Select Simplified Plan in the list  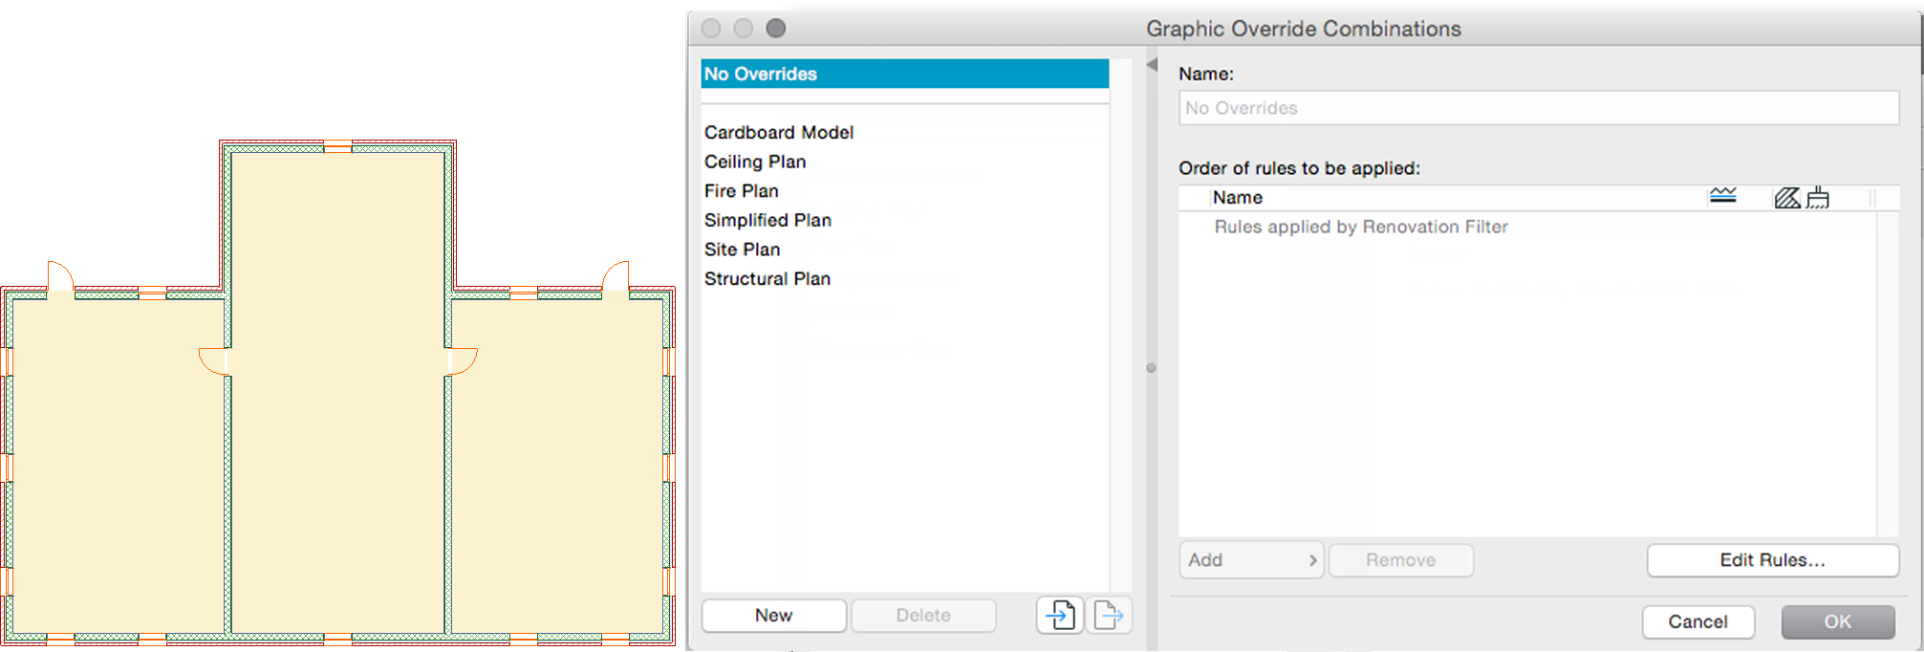pos(767,220)
